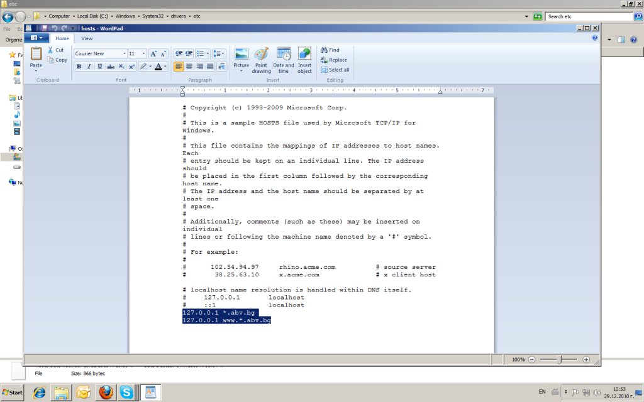Apply the font color
This screenshot has width=644, height=402.
pos(158,67)
